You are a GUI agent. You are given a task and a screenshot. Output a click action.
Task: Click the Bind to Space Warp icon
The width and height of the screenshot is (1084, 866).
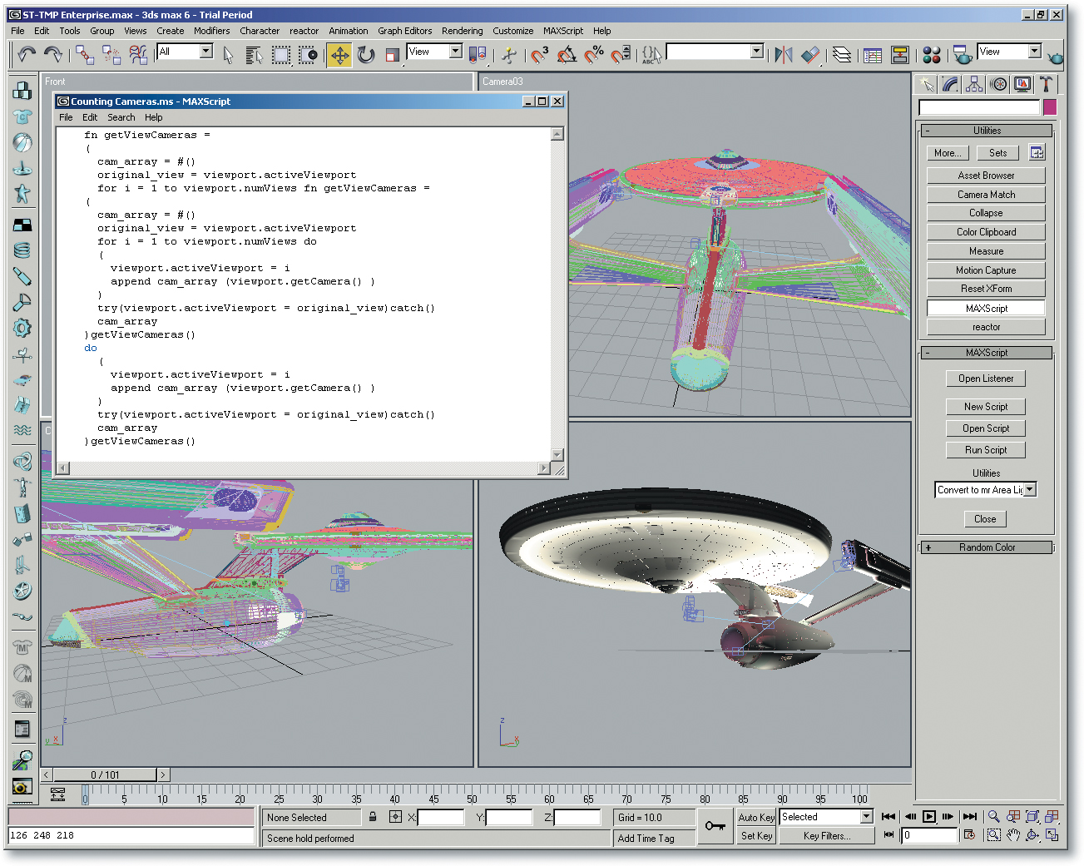coord(138,55)
